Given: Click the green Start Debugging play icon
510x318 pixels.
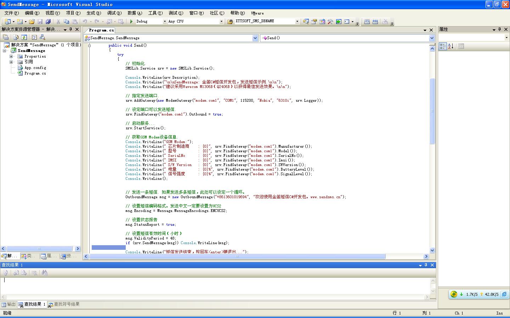Looking at the screenshot, I should pyautogui.click(x=131, y=22).
